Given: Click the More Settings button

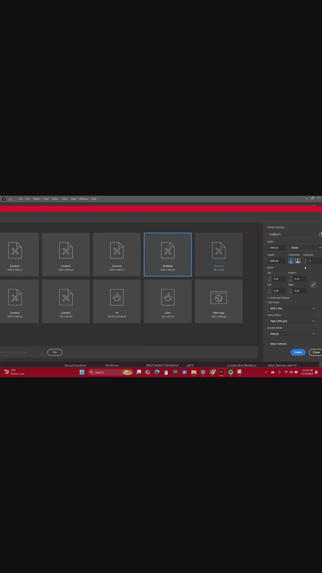Looking at the screenshot, I should click(x=278, y=344).
